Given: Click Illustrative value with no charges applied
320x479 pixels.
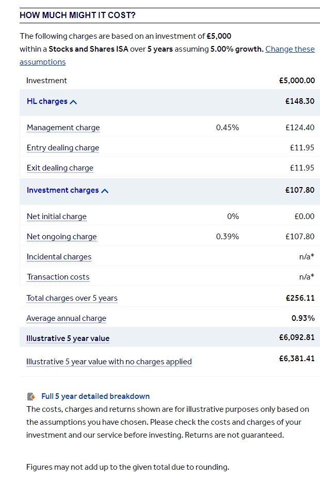Looking at the screenshot, I should coord(109,362).
